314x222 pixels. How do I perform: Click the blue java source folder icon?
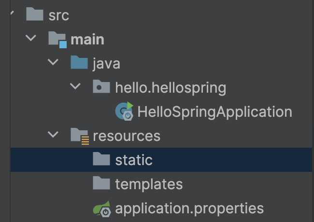(79, 63)
